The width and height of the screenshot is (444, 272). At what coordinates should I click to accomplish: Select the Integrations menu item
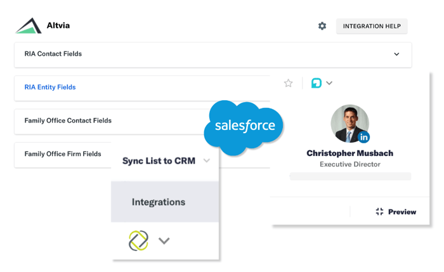click(x=165, y=202)
